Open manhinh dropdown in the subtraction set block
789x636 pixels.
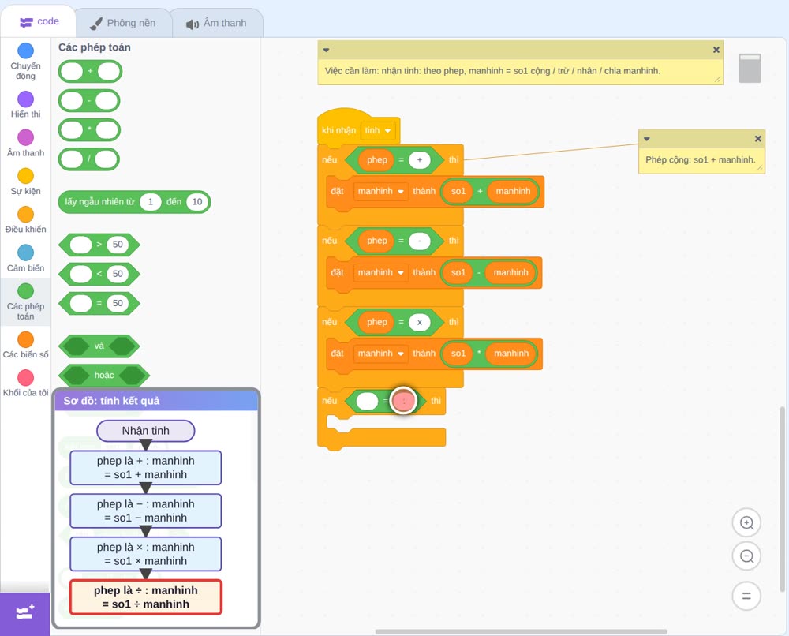tap(380, 273)
